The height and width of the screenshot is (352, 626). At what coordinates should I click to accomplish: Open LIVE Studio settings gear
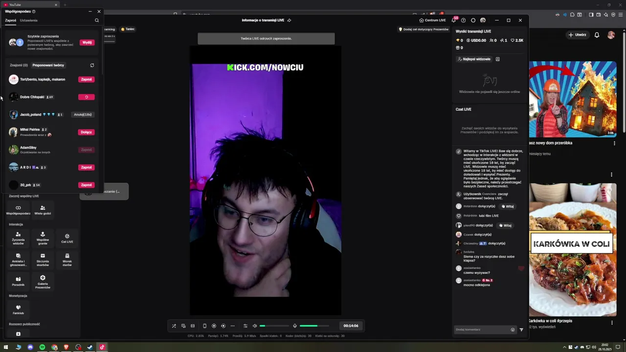[473, 20]
